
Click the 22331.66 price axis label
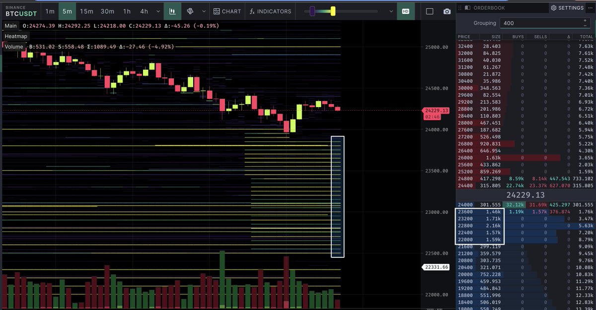point(437,267)
